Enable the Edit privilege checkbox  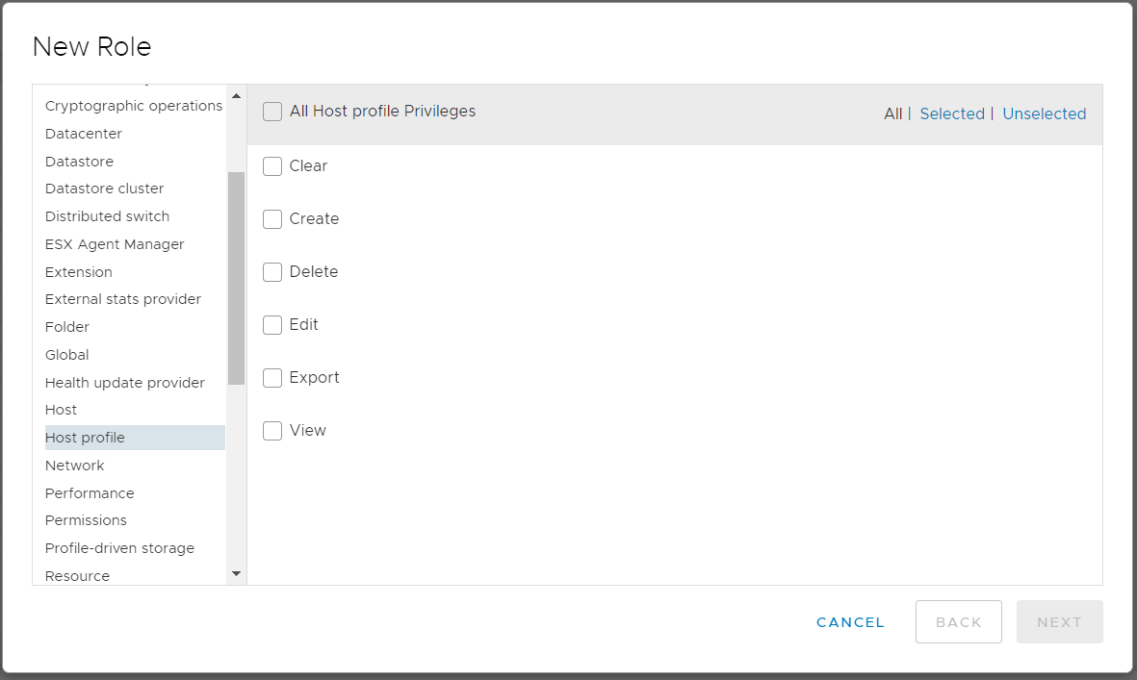tap(272, 325)
